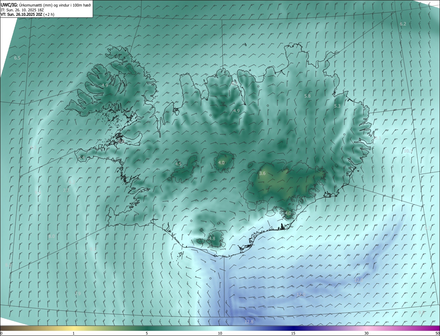Click the 6.5 value label on the map
This screenshot has height=336, width=440.
pyautogui.click(x=17, y=58)
